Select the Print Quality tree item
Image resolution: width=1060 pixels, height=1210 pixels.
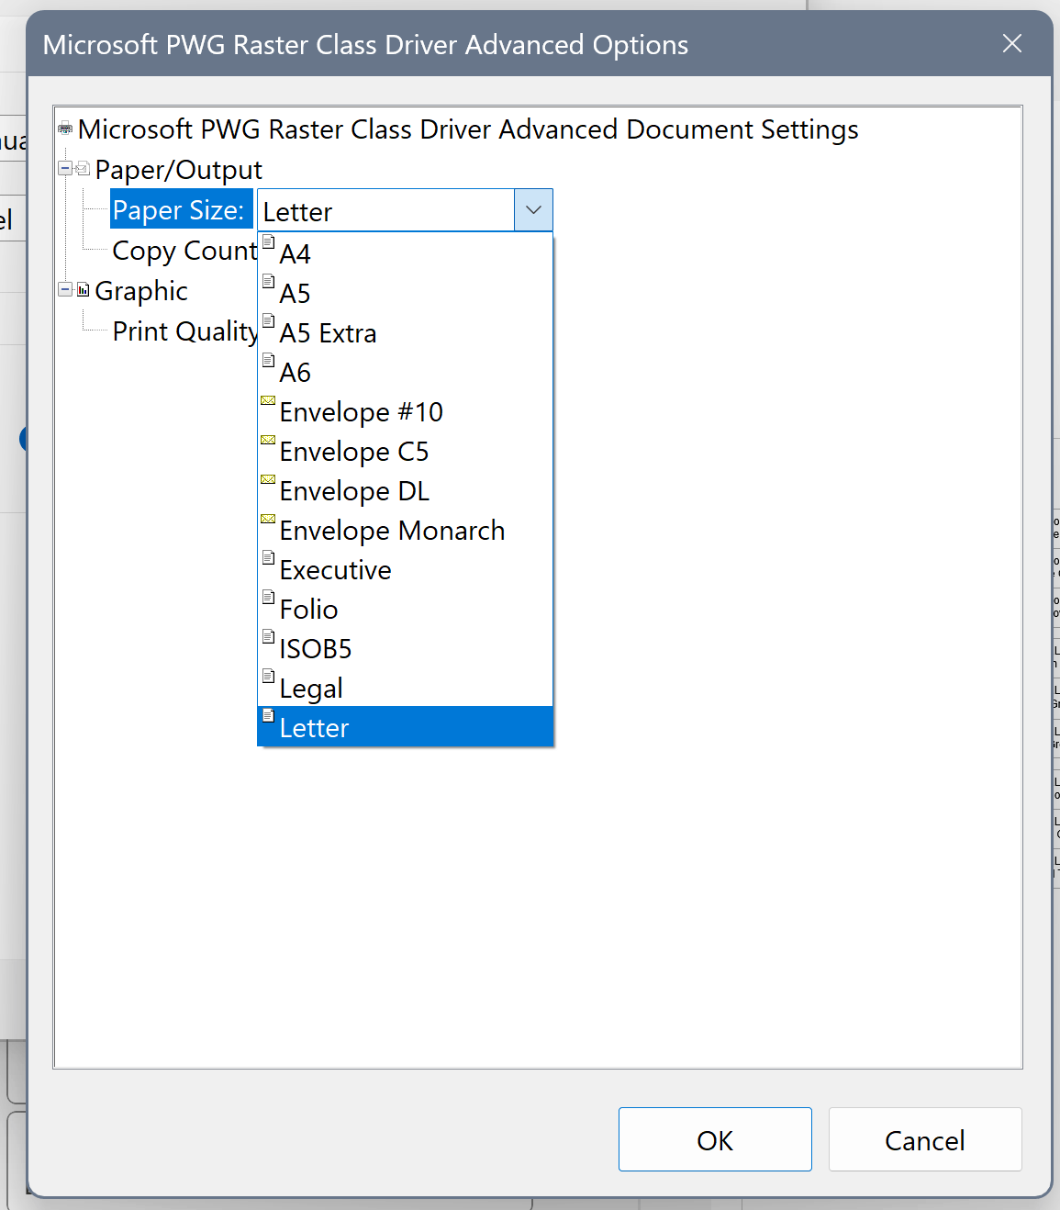point(185,331)
